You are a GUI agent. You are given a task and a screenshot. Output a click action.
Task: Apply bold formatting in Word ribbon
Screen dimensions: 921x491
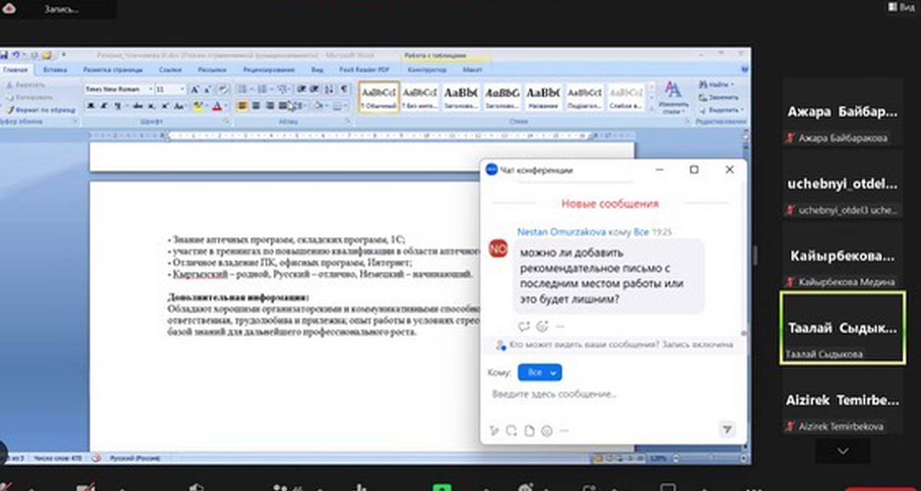pyautogui.click(x=91, y=106)
